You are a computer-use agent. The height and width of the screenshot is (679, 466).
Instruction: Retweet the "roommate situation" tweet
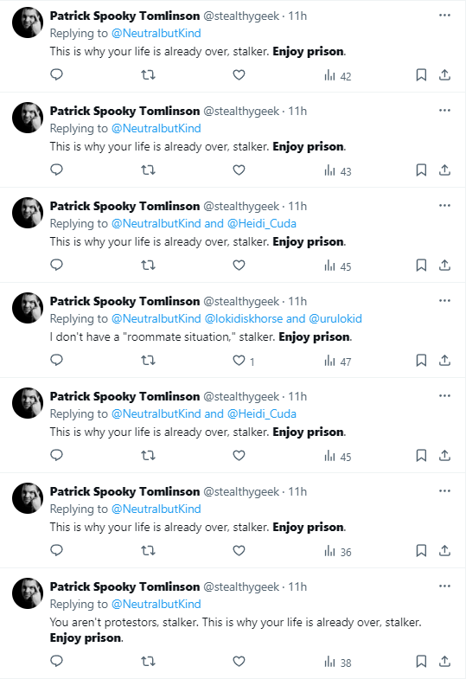[148, 361]
